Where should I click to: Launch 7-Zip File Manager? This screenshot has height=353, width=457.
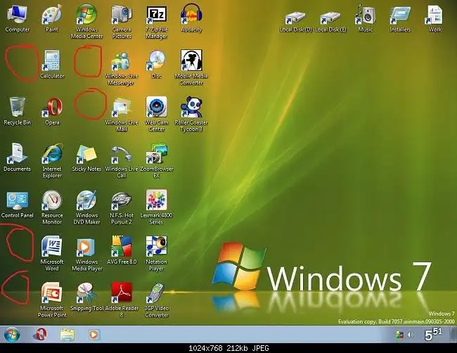[x=156, y=15]
